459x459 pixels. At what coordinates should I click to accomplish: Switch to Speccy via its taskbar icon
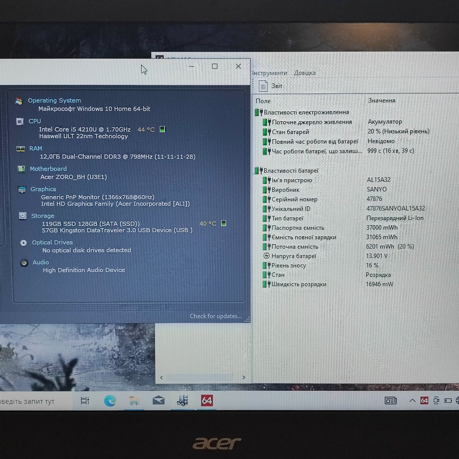[183, 401]
